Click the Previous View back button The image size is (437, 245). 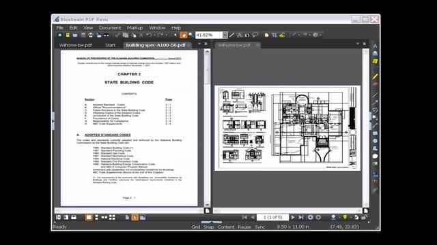[311, 217]
